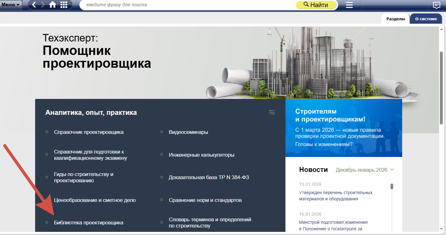The width and height of the screenshot is (446, 235).
Task: Click the main page vertical scrollbar thumb
Action: pyautogui.click(x=441, y=88)
